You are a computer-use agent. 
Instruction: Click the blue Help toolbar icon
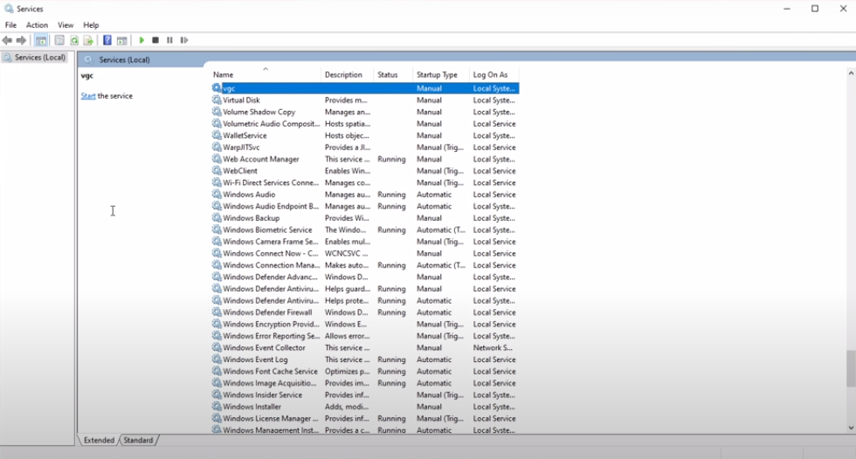coord(107,40)
